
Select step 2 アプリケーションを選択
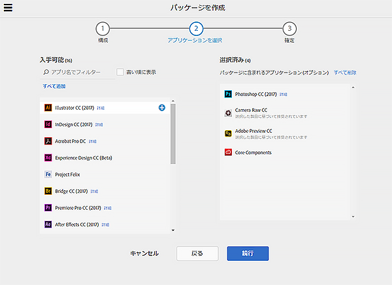click(x=196, y=29)
